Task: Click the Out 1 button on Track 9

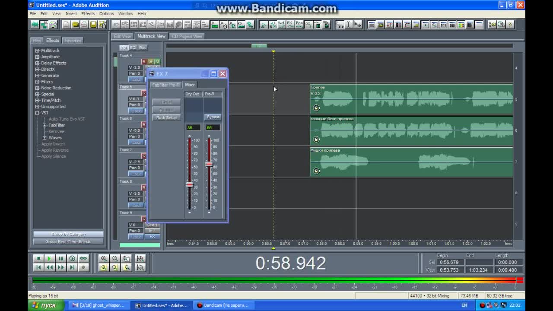Action: [x=152, y=225]
